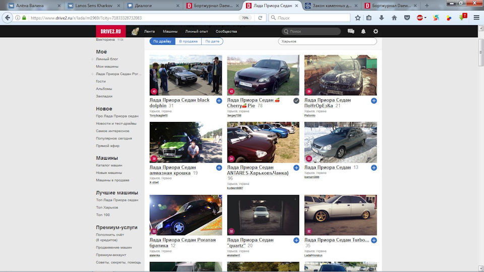Image resolution: width=484 pixels, height=272 pixels.
Task: Follow the black dolphin car with plus icon
Action: (219, 101)
